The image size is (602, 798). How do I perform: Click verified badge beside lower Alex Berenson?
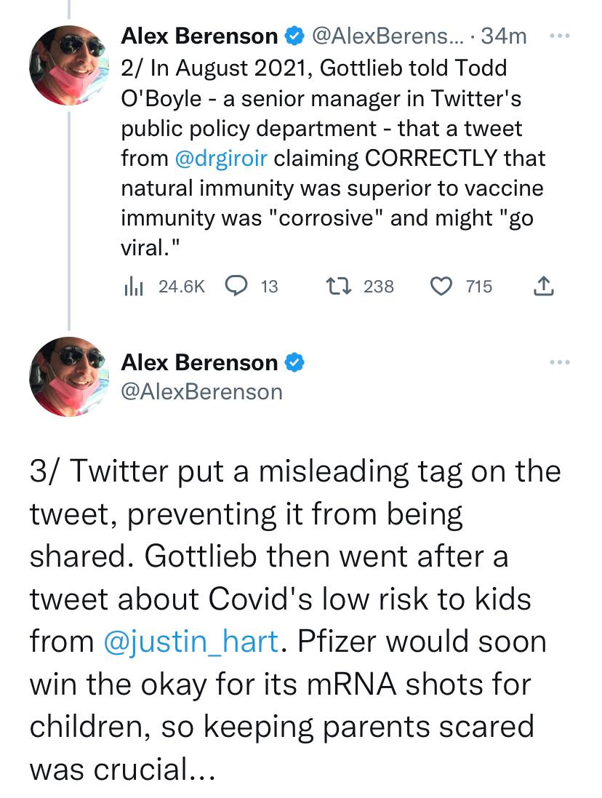coord(294,363)
